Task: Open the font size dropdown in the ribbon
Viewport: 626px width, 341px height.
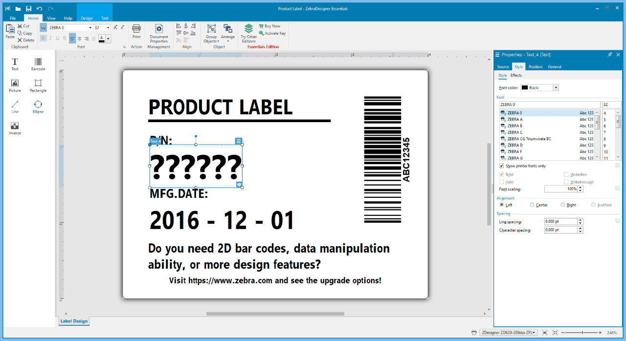Action: coord(109,27)
